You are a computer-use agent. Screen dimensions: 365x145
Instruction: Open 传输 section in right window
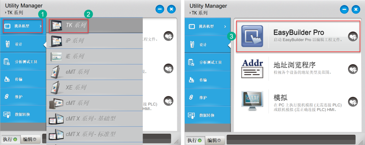pos(208,80)
